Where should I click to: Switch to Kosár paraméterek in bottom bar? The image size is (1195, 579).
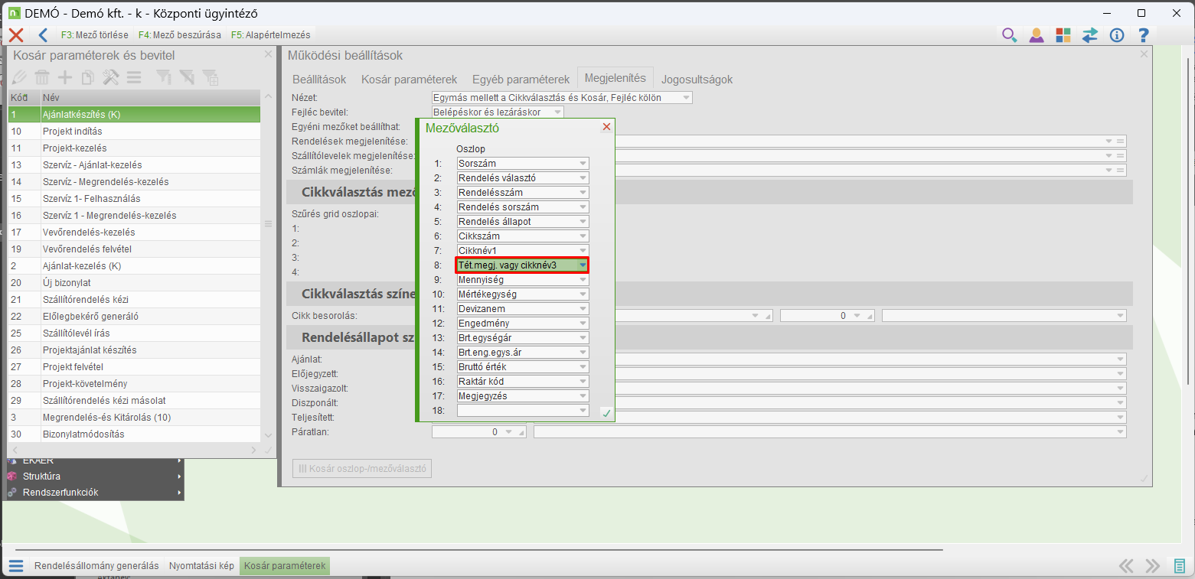pos(285,566)
